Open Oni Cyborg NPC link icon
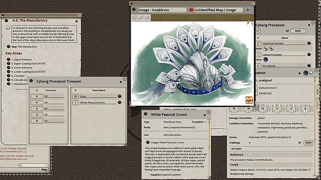 point(309,65)
